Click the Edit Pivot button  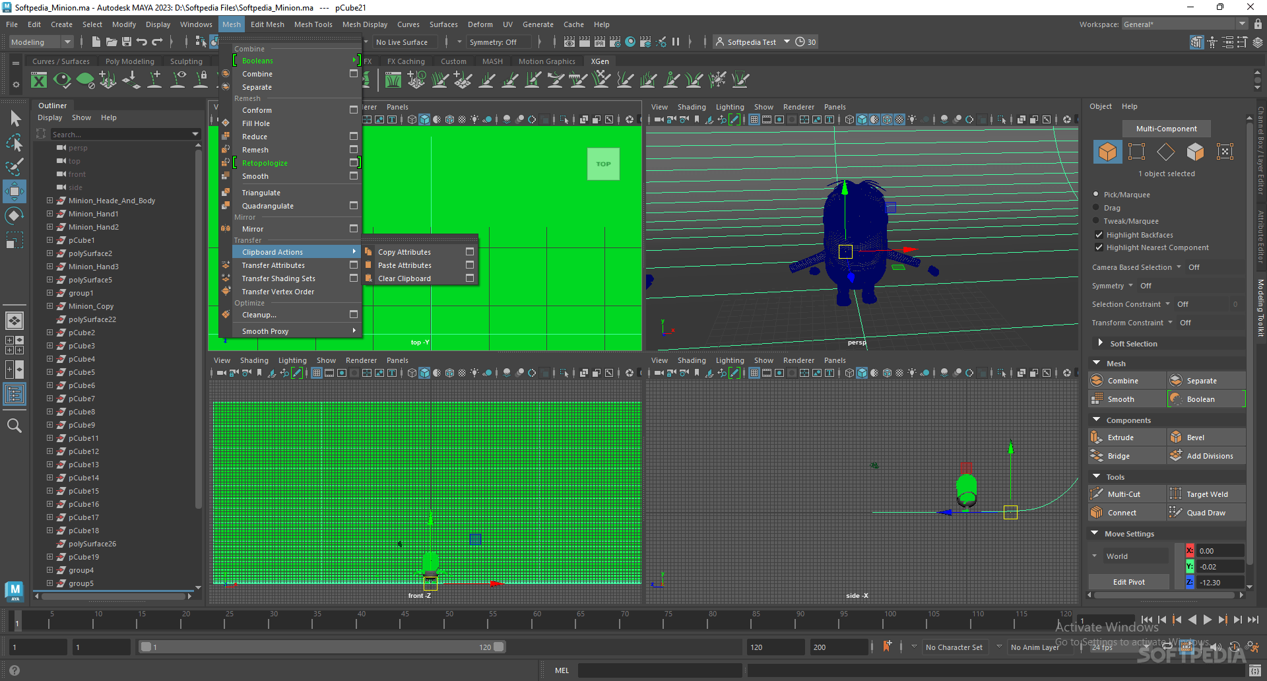(x=1128, y=582)
